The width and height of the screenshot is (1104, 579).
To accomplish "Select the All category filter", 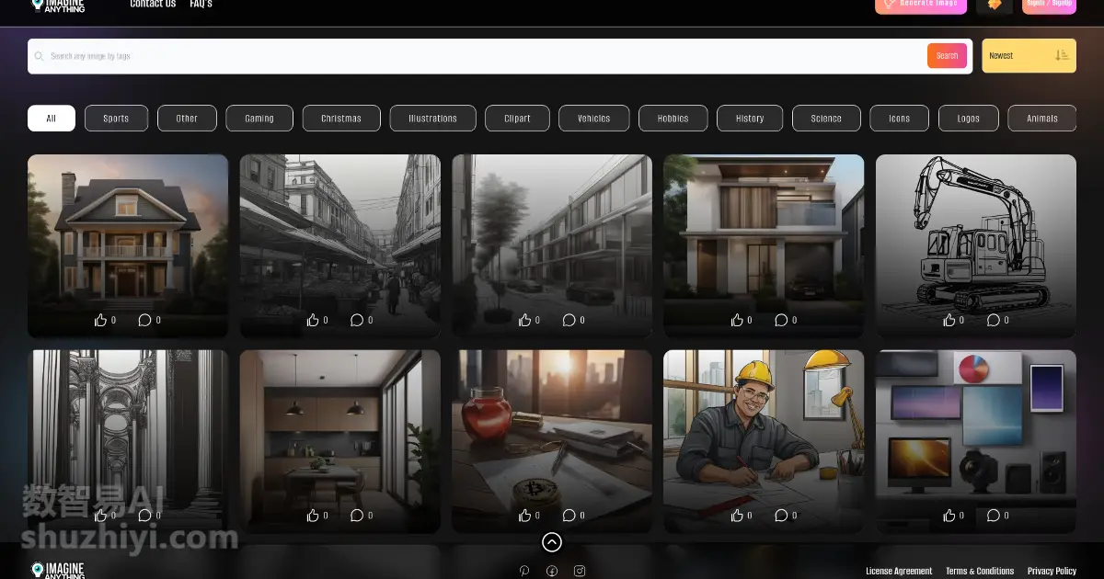I will click(52, 119).
